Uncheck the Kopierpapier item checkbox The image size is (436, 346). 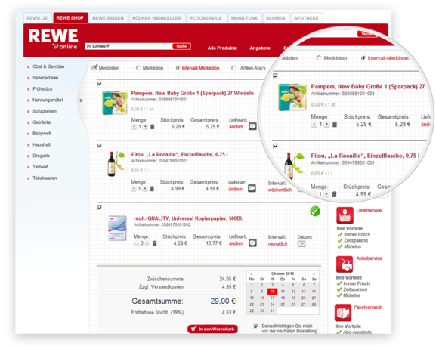(x=100, y=208)
